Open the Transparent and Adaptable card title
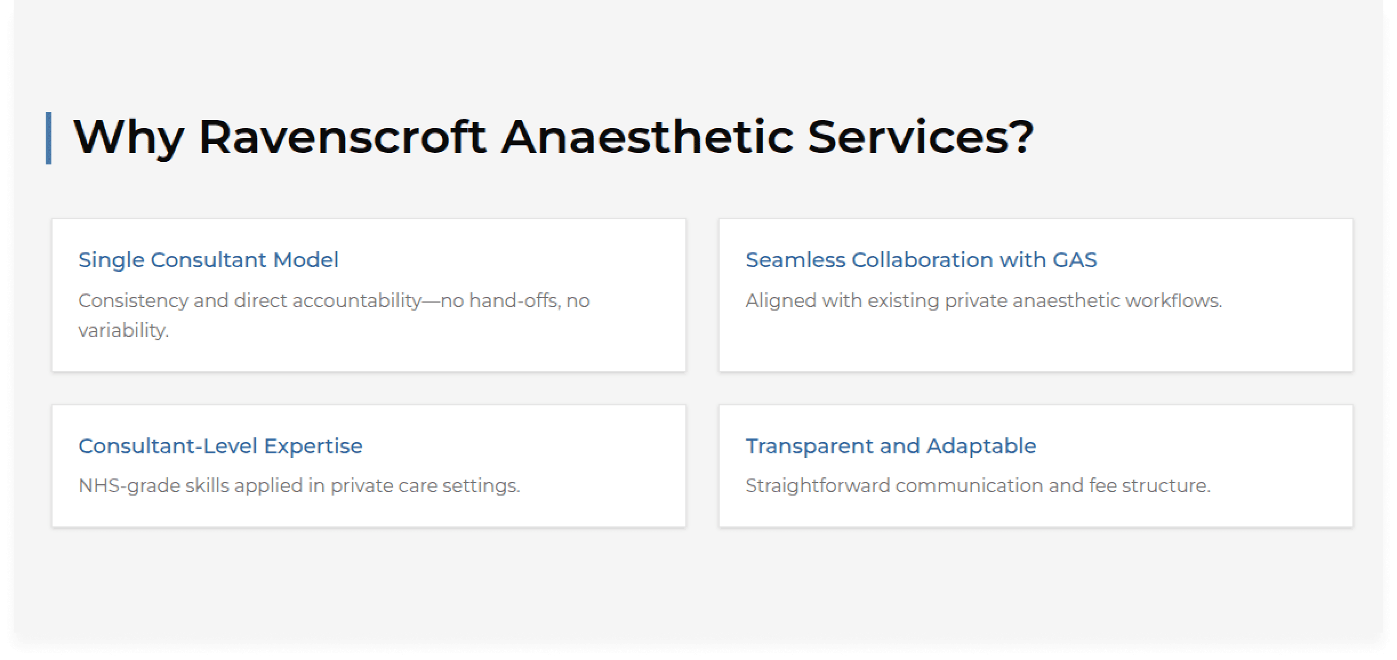 tap(890, 446)
